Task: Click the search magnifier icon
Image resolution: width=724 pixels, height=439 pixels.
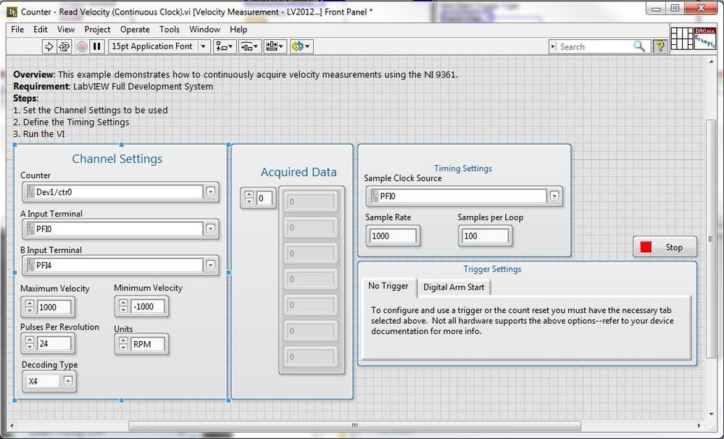Action: [639, 46]
